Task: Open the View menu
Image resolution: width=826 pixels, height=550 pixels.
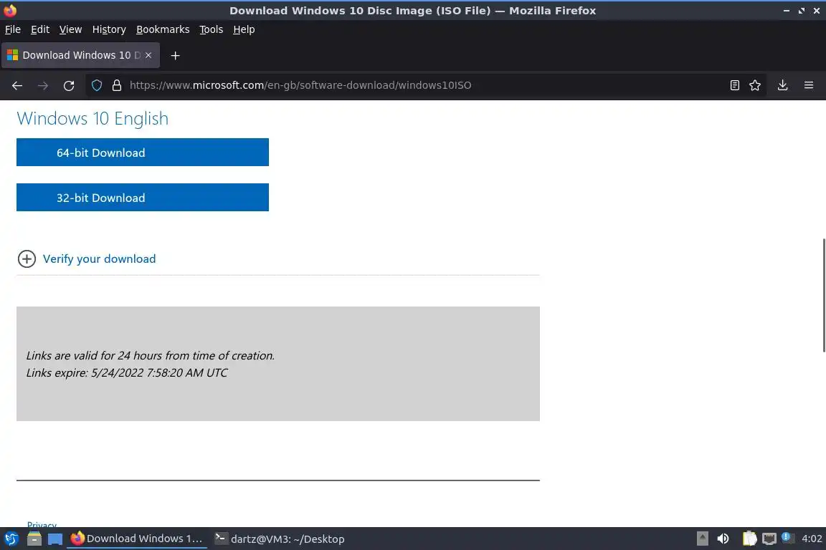Action: point(70,29)
